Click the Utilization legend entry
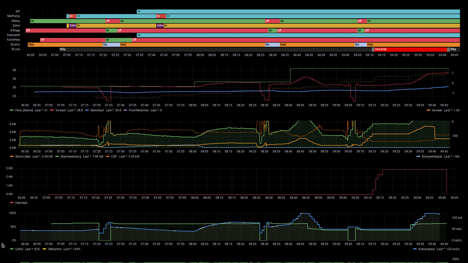Viewport: 468px width, 263px height. tap(55, 249)
